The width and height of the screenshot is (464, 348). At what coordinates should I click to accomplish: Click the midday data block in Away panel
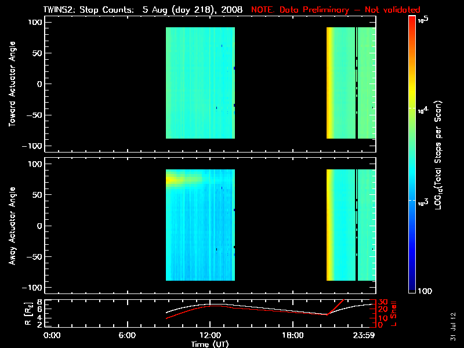(200, 225)
